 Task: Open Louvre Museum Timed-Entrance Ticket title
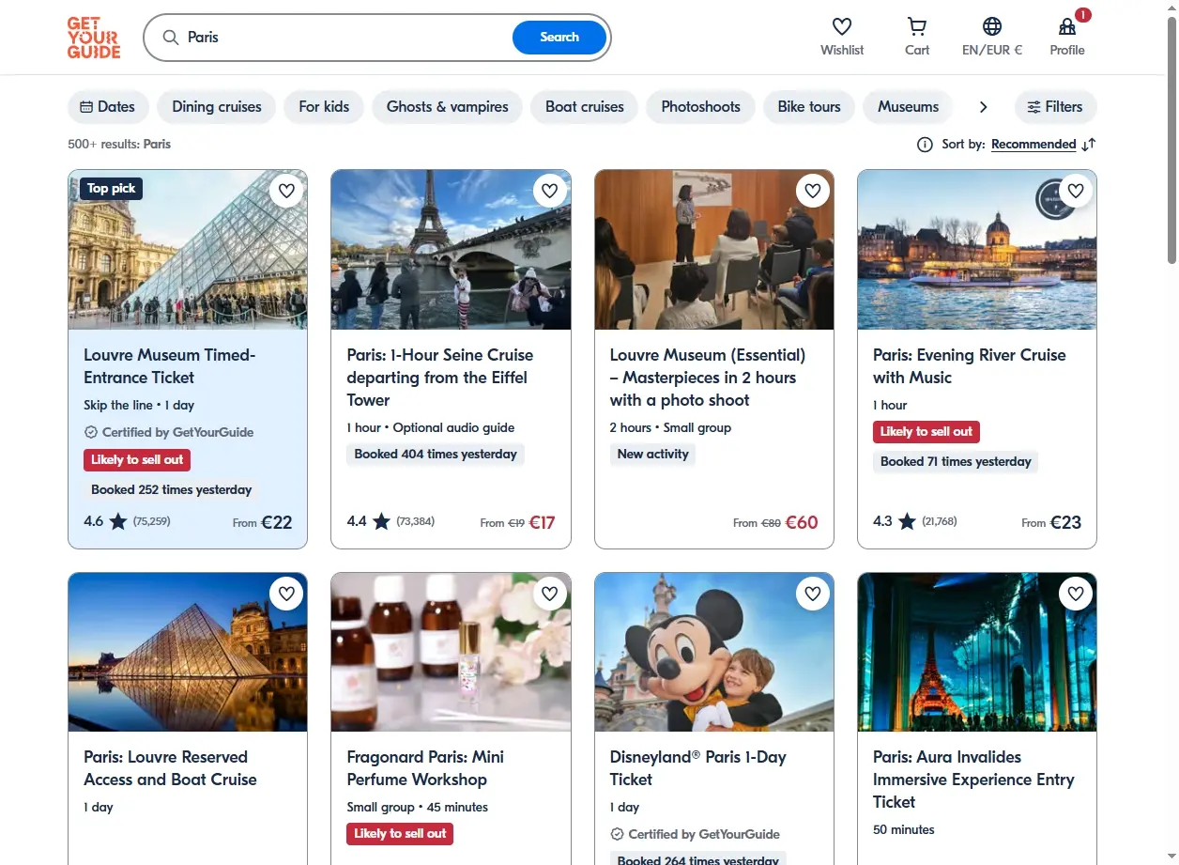pos(170,366)
